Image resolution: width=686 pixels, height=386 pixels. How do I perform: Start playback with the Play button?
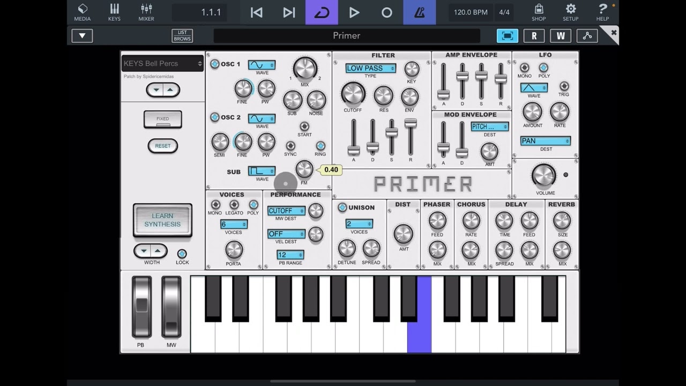pyautogui.click(x=354, y=12)
